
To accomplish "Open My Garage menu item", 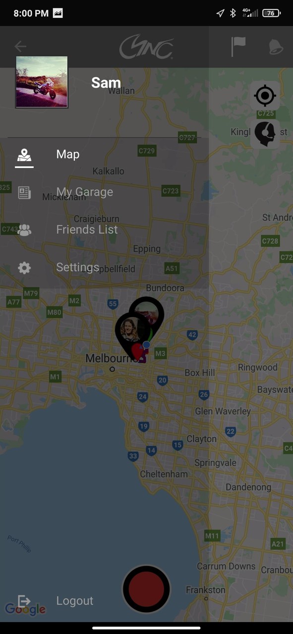I will click(84, 192).
